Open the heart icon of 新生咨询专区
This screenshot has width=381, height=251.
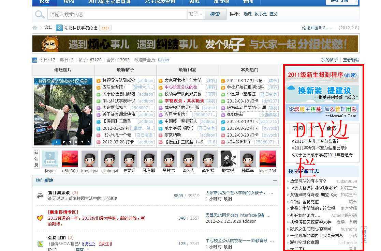40,218
